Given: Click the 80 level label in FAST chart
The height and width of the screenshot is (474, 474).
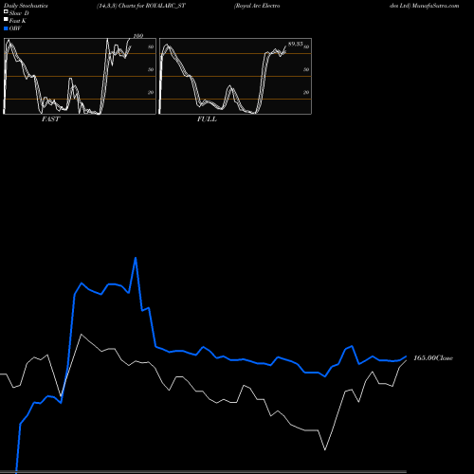Looking at the screenshot, I should pos(151,46).
